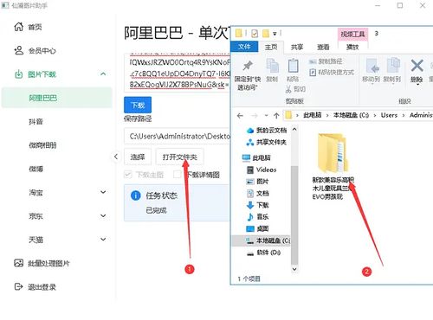Open quick access toolbar dropdown arrow
The height and width of the screenshot is (320, 433).
pos(275,34)
